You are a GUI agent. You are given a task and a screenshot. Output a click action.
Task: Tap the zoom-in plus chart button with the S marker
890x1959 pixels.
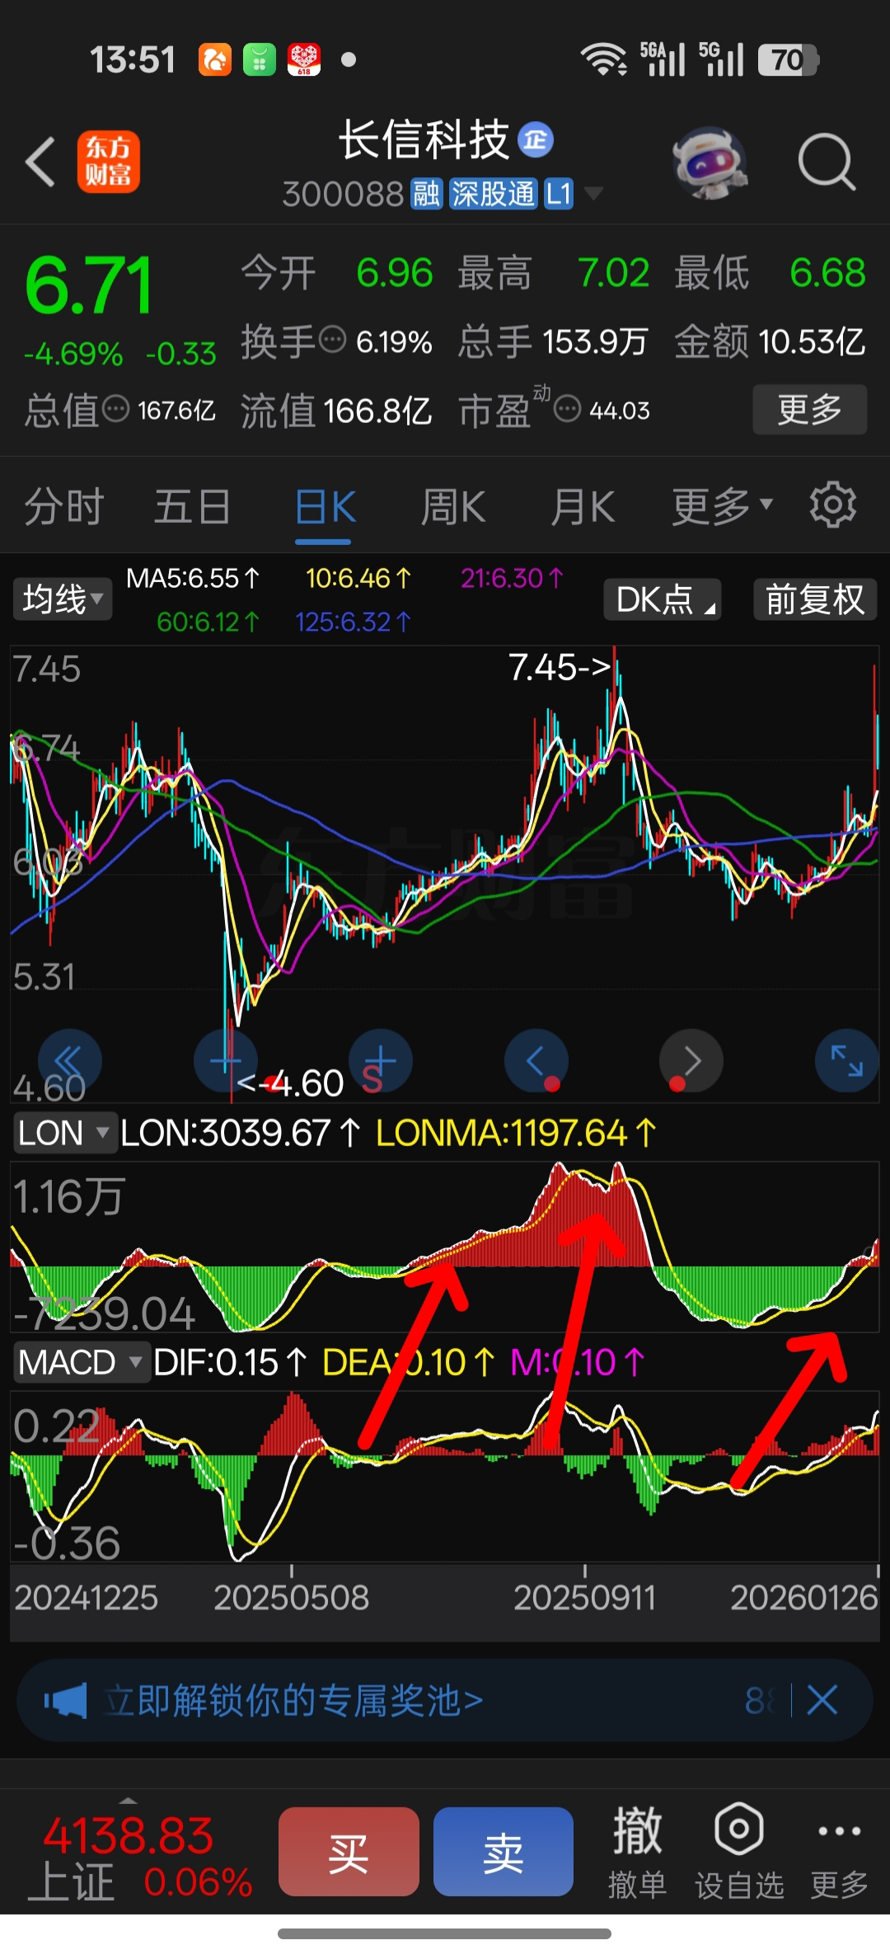380,1060
